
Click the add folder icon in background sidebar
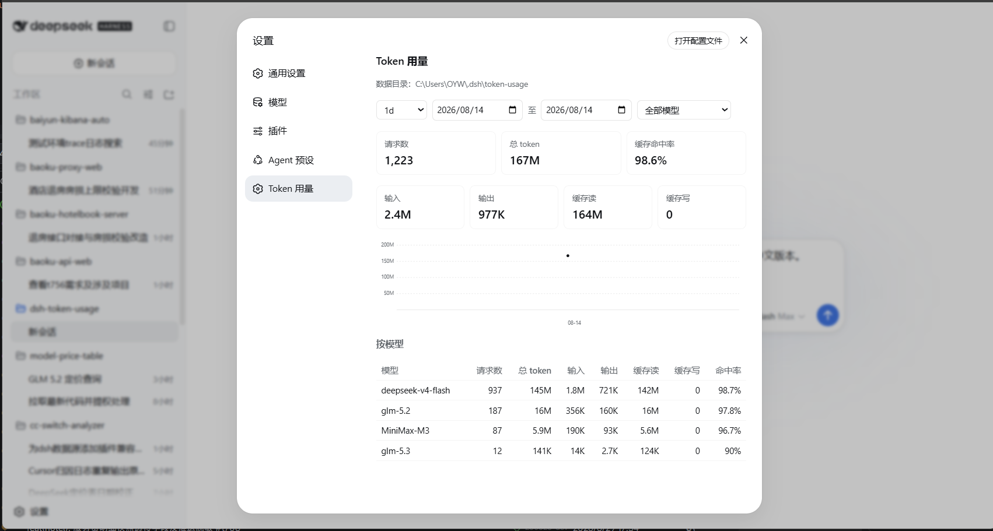(169, 94)
